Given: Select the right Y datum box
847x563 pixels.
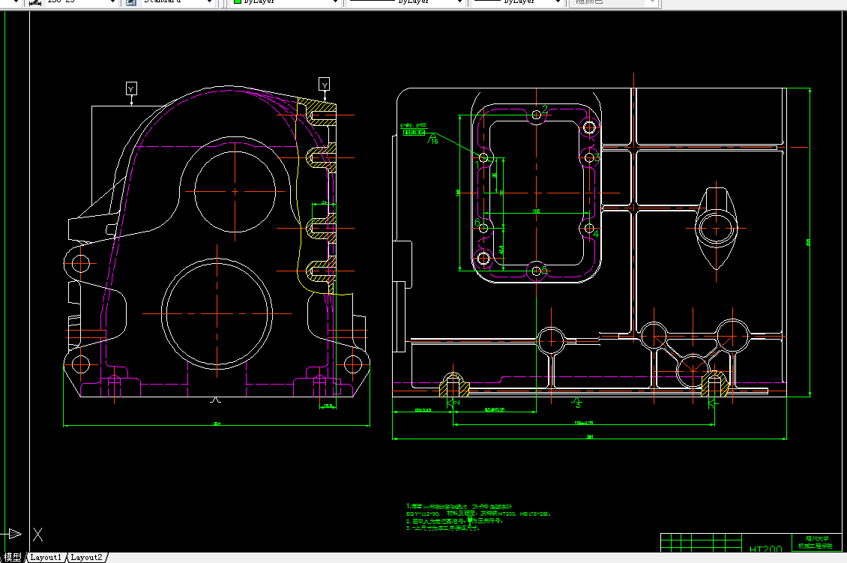Looking at the screenshot, I should click(x=324, y=84).
